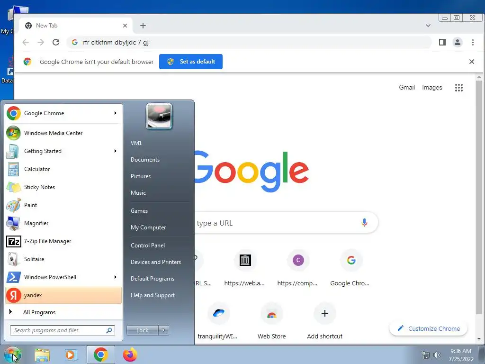Viewport: 485px width, 364px height.
Task: Focus the Search programs and files box
Action: [x=63, y=330]
